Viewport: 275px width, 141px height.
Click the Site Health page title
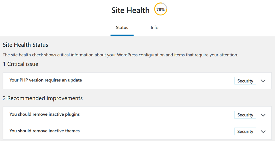coord(130,10)
